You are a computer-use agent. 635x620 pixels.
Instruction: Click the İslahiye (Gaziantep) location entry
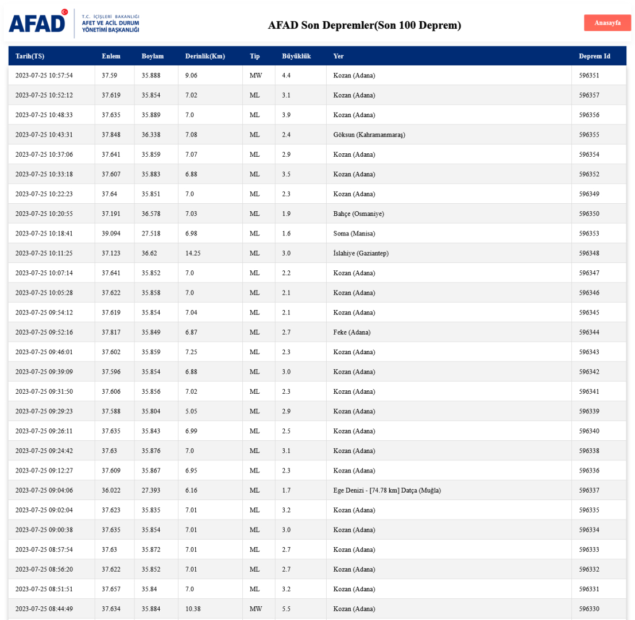(x=361, y=253)
